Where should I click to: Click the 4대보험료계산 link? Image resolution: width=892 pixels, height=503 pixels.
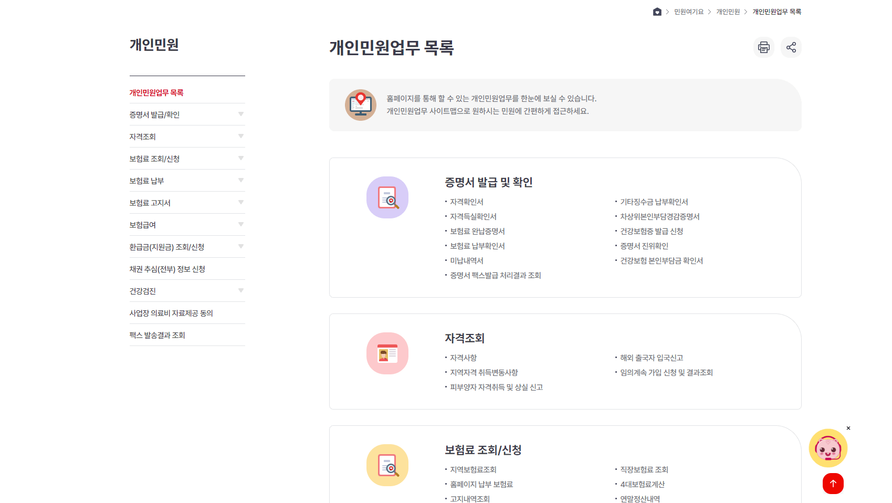click(x=642, y=484)
